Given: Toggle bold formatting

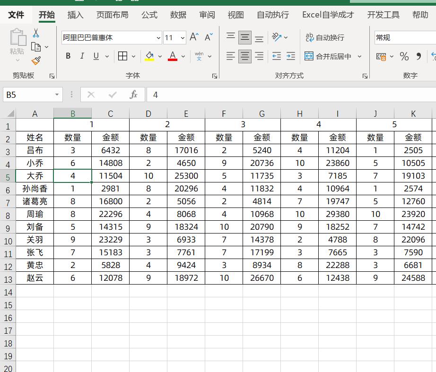Looking at the screenshot, I should (x=68, y=56).
